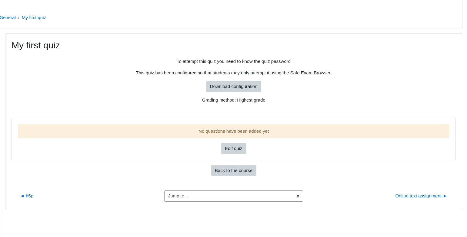Navigate to previous activity h5p
Screen dimensions: 467x237
point(27,196)
